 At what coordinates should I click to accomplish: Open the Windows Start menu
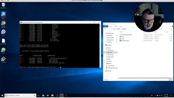(x=2, y=96)
